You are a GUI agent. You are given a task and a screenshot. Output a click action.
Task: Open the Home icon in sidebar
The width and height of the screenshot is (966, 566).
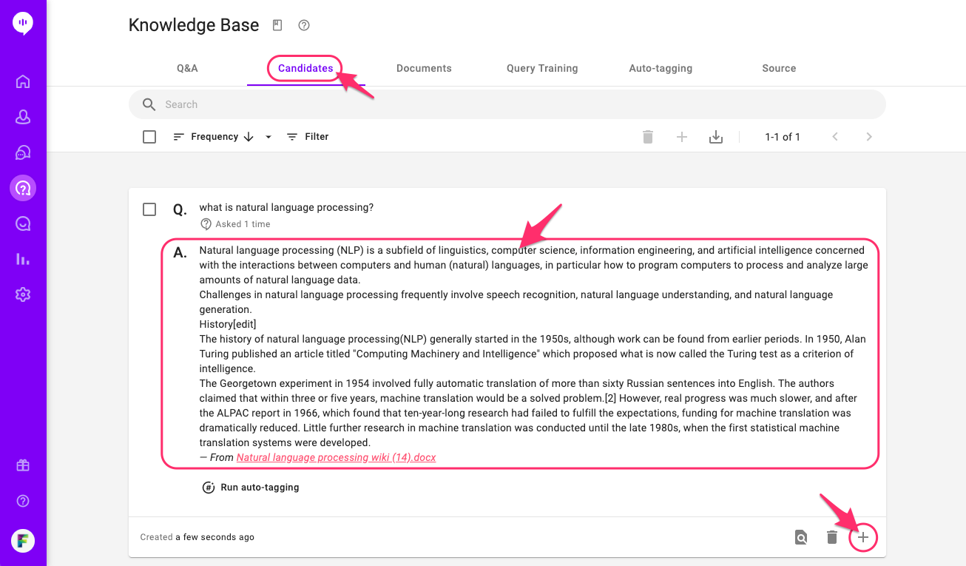coord(23,81)
